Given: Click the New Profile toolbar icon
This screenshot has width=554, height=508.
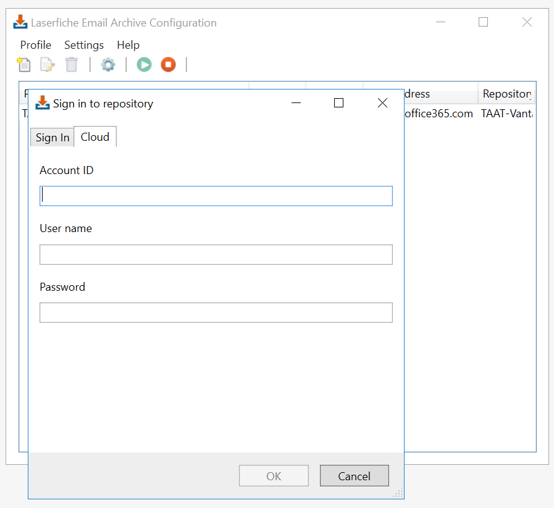Looking at the screenshot, I should pyautogui.click(x=23, y=65).
